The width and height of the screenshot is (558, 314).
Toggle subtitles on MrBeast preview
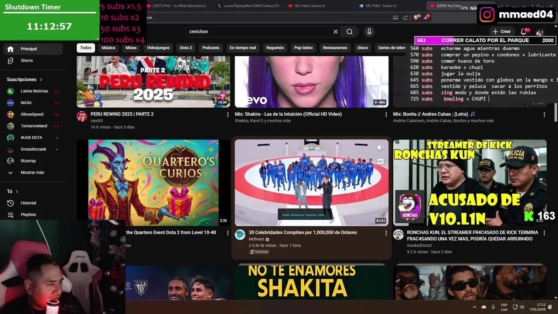380,162
